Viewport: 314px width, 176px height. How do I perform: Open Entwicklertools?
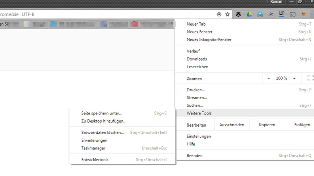122,160
